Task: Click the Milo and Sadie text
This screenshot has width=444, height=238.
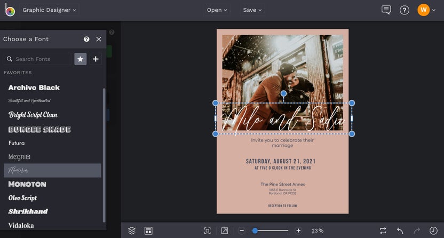Action: (283, 119)
